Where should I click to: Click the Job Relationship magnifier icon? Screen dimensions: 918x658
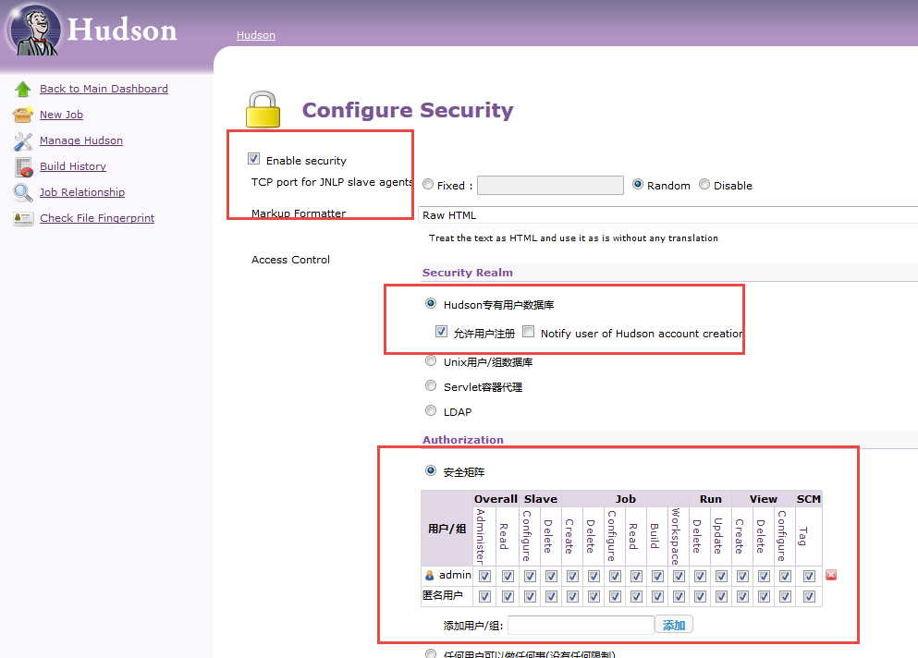(23, 192)
